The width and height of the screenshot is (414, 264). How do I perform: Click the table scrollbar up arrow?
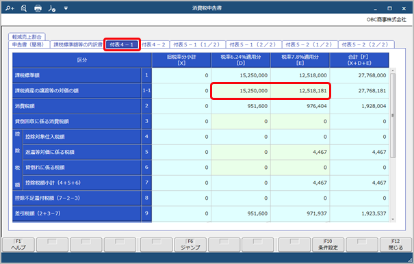click(x=393, y=70)
